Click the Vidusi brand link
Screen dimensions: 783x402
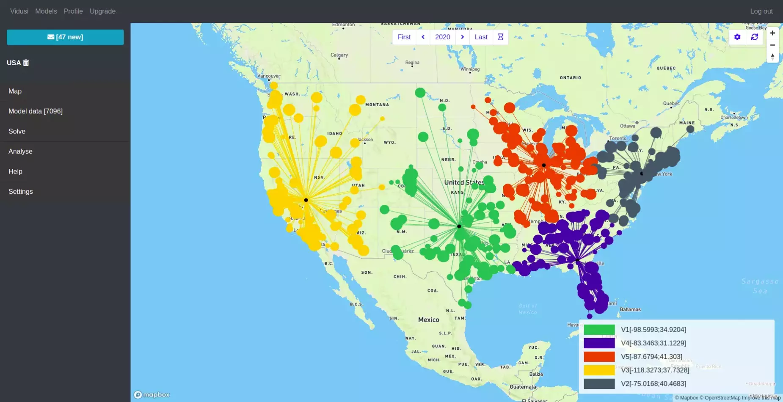19,11
